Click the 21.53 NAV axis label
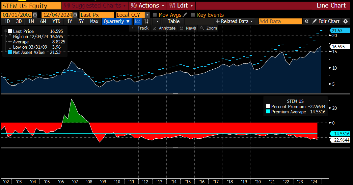 point(340,31)
